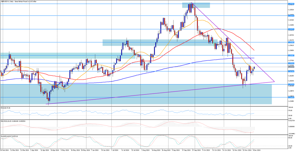The image size is (296, 152).
Task: Click the 28 Feb 2024 date label
Action: coord(5,150)
